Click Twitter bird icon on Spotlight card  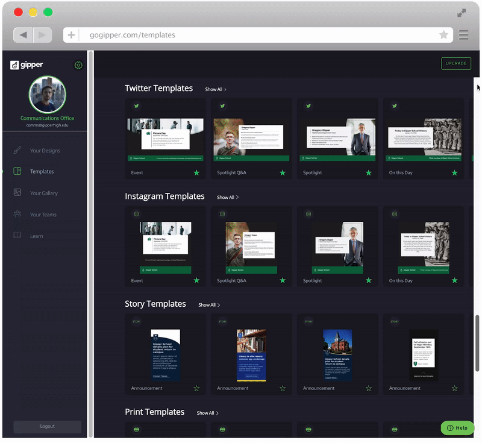[x=308, y=106]
